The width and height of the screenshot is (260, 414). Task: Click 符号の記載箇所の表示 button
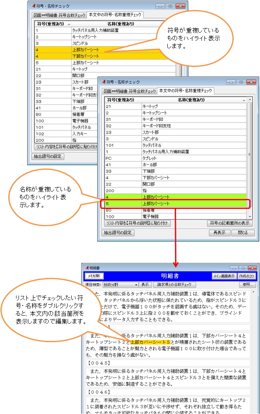pyautogui.click(x=230, y=223)
